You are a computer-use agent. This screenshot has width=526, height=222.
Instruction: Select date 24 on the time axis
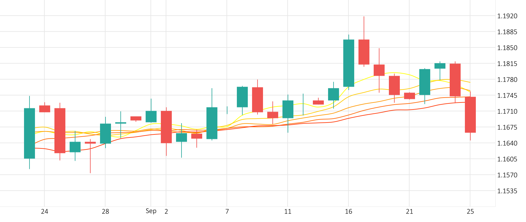(44, 211)
